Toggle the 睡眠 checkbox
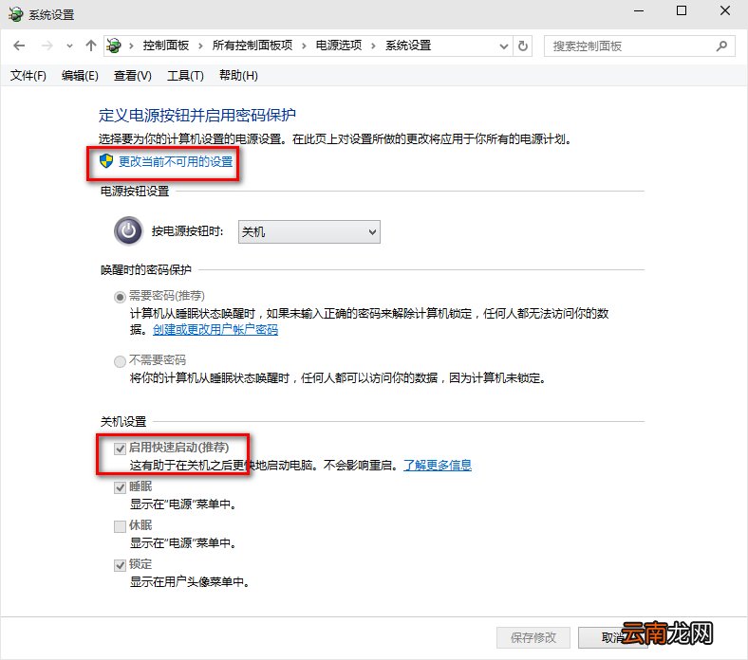Viewport: 748px width, 660px height. pyautogui.click(x=120, y=487)
